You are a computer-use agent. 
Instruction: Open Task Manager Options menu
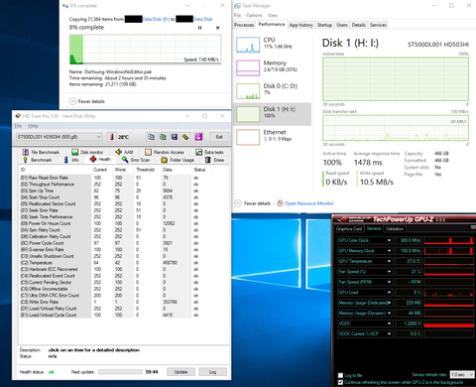coord(254,15)
